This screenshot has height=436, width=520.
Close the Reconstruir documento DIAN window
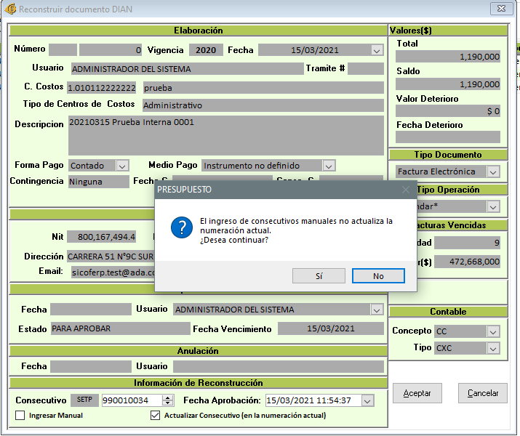coord(500,9)
